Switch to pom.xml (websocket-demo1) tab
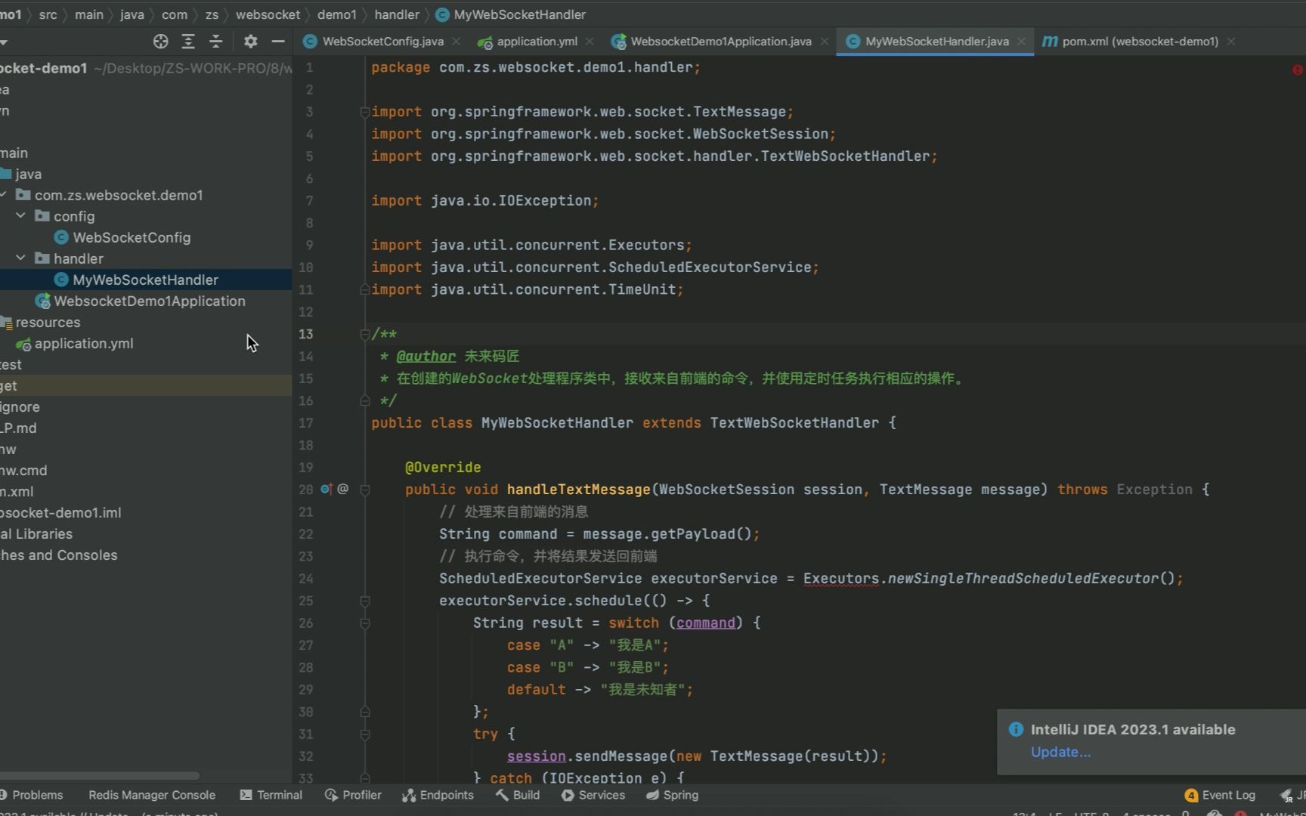1306x816 pixels. (1139, 42)
